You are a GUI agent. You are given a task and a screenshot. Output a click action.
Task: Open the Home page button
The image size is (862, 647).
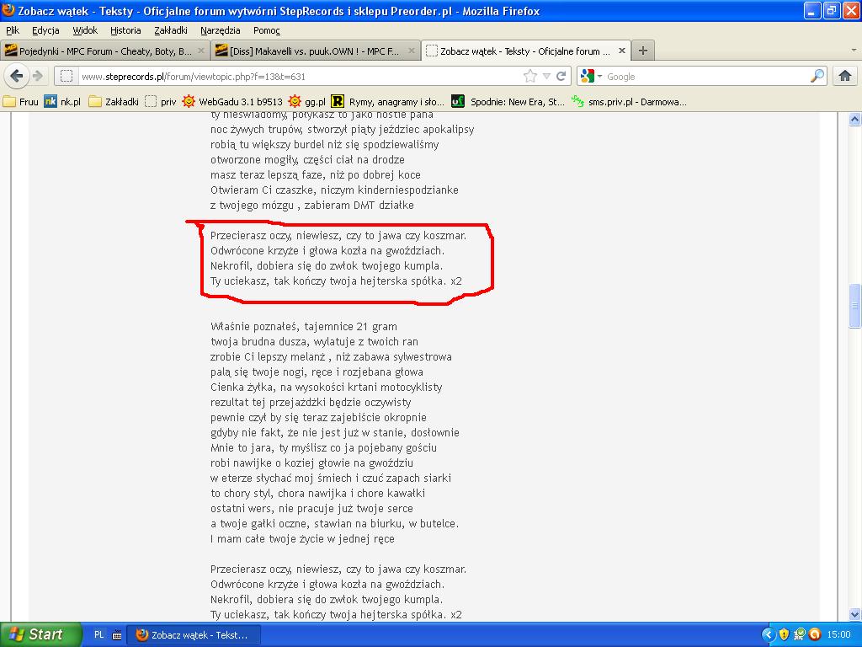click(845, 76)
